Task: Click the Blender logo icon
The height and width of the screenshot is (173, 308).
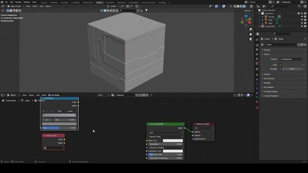Action: [x=2, y=2]
